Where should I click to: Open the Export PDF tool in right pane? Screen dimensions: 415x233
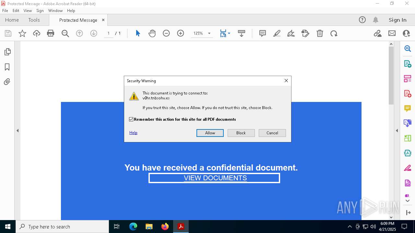tap(408, 64)
